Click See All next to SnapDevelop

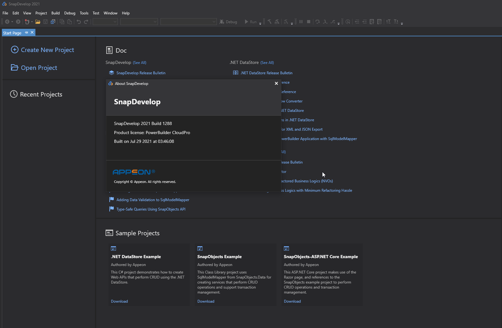[x=139, y=63]
